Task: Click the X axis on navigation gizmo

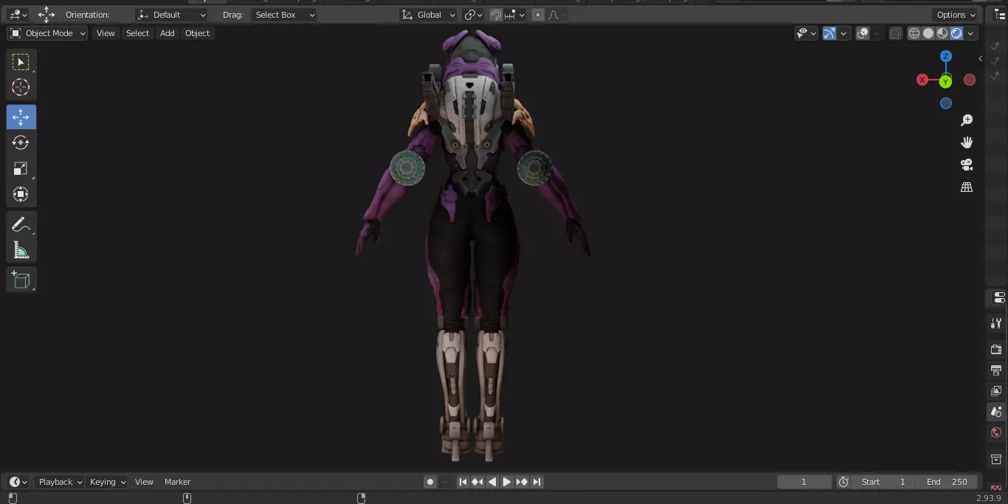Action: tap(922, 80)
